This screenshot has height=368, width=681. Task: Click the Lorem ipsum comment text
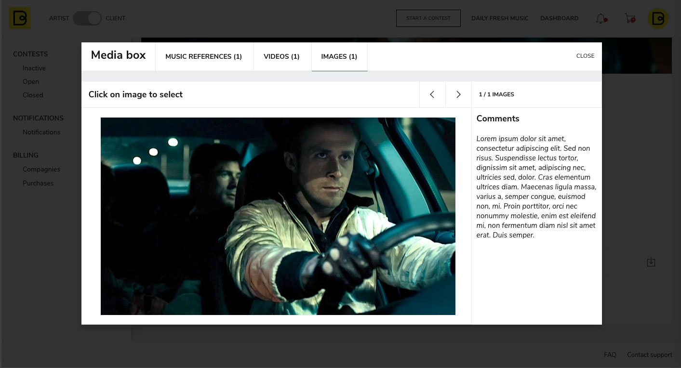click(536, 187)
